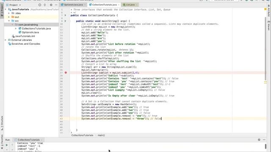Collapse all nodes in the Project panel

click(x=45, y=5)
